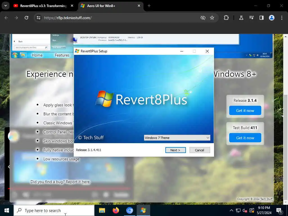This screenshot has height=216, width=288.
Task: Open the profile avatar menu
Action: (x=272, y=18)
